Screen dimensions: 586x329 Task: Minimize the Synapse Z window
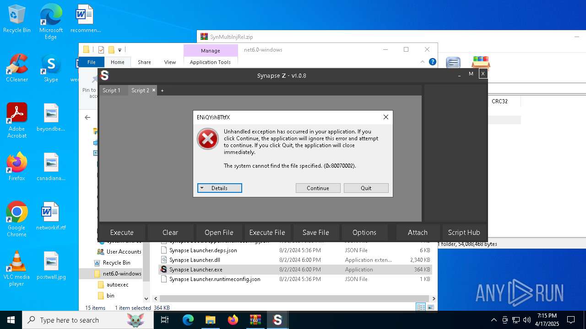(x=459, y=74)
